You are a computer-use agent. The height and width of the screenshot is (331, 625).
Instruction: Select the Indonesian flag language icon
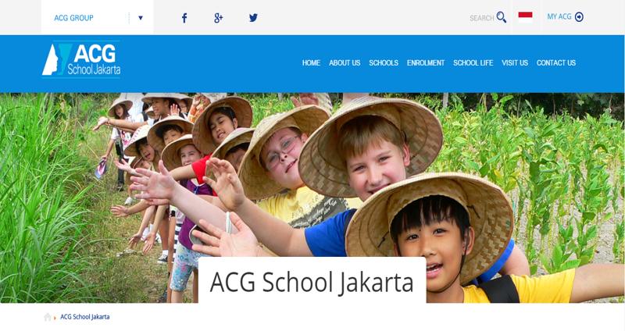[x=525, y=16]
